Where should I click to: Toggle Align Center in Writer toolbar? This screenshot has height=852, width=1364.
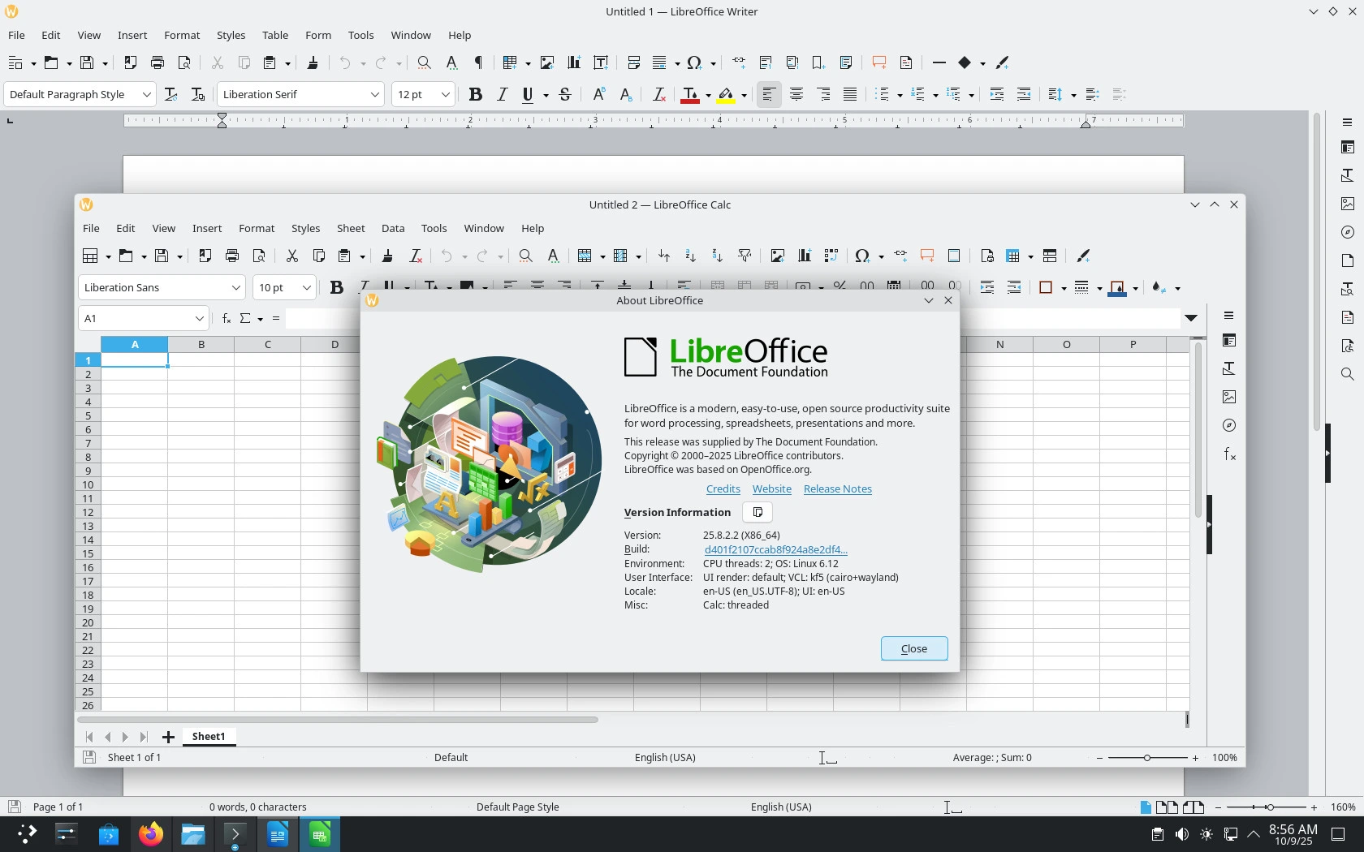pos(796,95)
